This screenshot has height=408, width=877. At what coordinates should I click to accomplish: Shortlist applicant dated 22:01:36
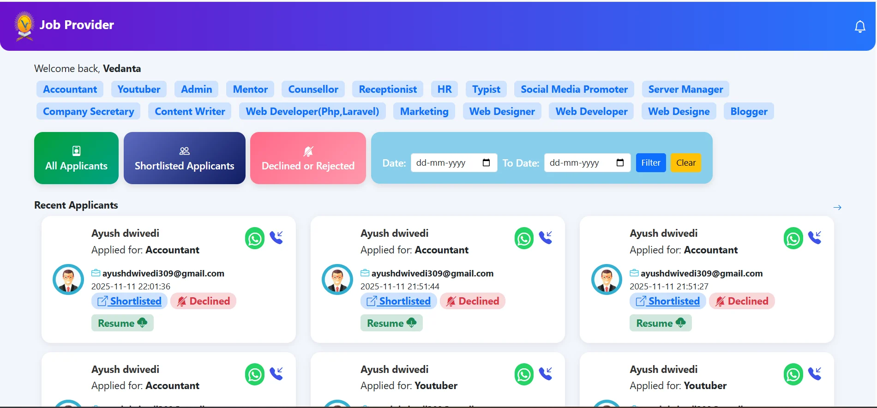pos(130,301)
